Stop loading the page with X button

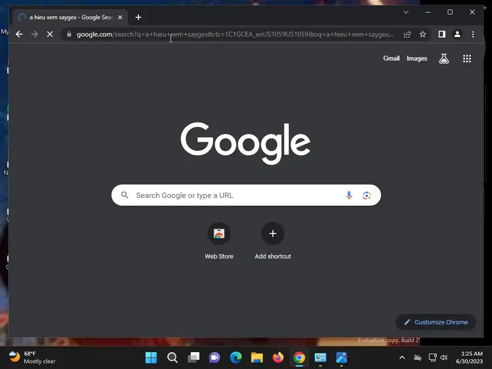[x=50, y=34]
